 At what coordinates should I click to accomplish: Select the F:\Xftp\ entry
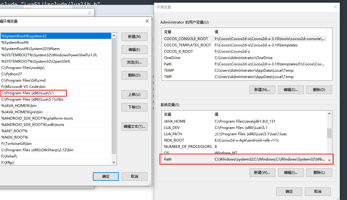click(56, 162)
